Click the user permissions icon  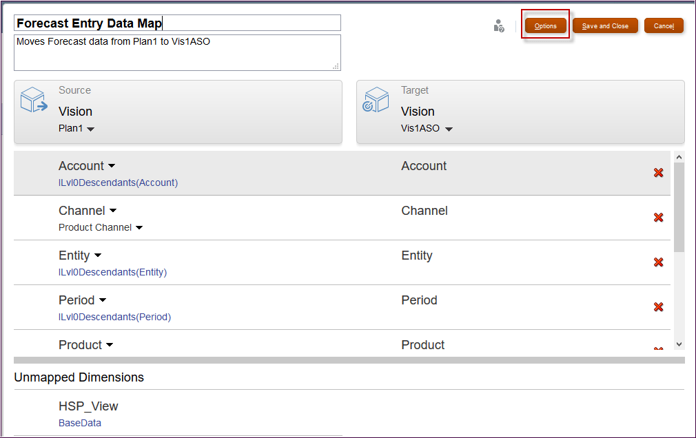(x=499, y=25)
